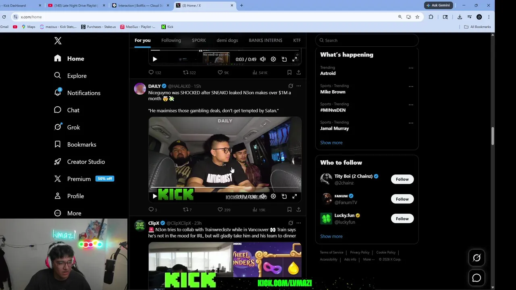Open Grok in the sidebar

[x=67, y=127]
